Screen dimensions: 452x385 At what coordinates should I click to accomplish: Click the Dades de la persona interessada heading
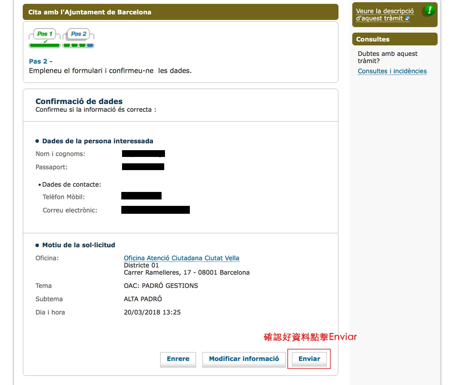click(98, 141)
